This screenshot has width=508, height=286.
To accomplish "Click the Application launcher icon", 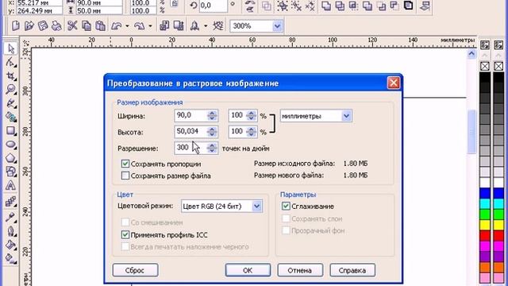I will pos(194,26).
